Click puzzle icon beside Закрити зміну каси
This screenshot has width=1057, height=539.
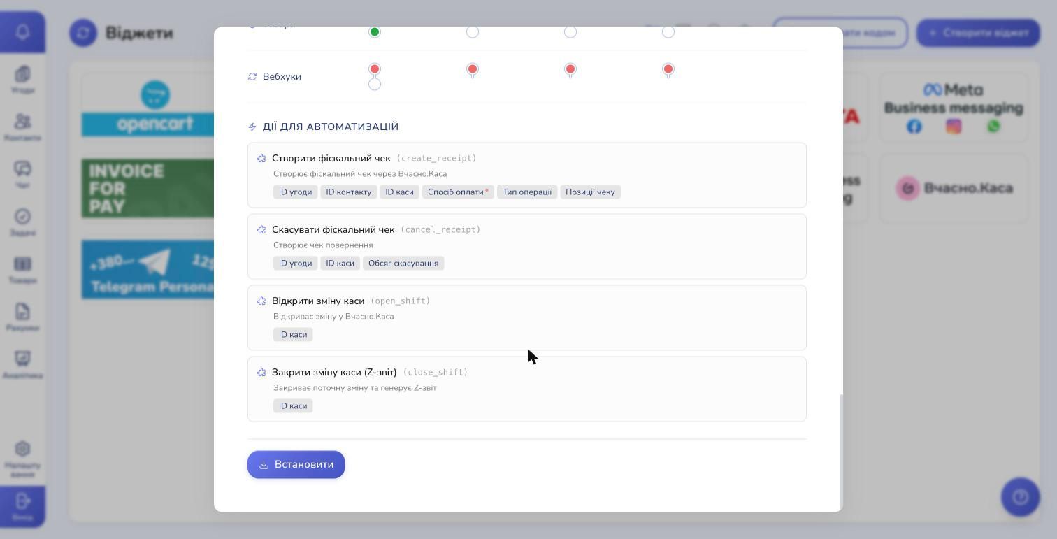click(x=261, y=373)
